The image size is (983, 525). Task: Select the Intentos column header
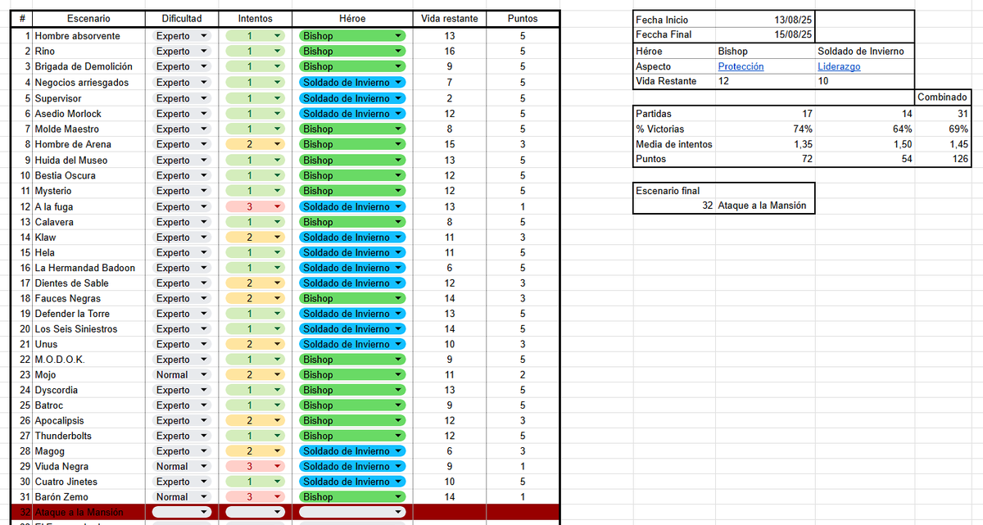(255, 19)
